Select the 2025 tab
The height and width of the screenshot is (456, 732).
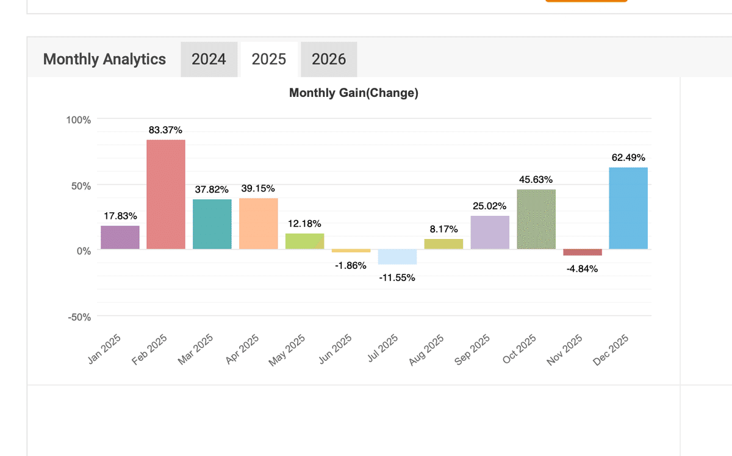pos(269,59)
